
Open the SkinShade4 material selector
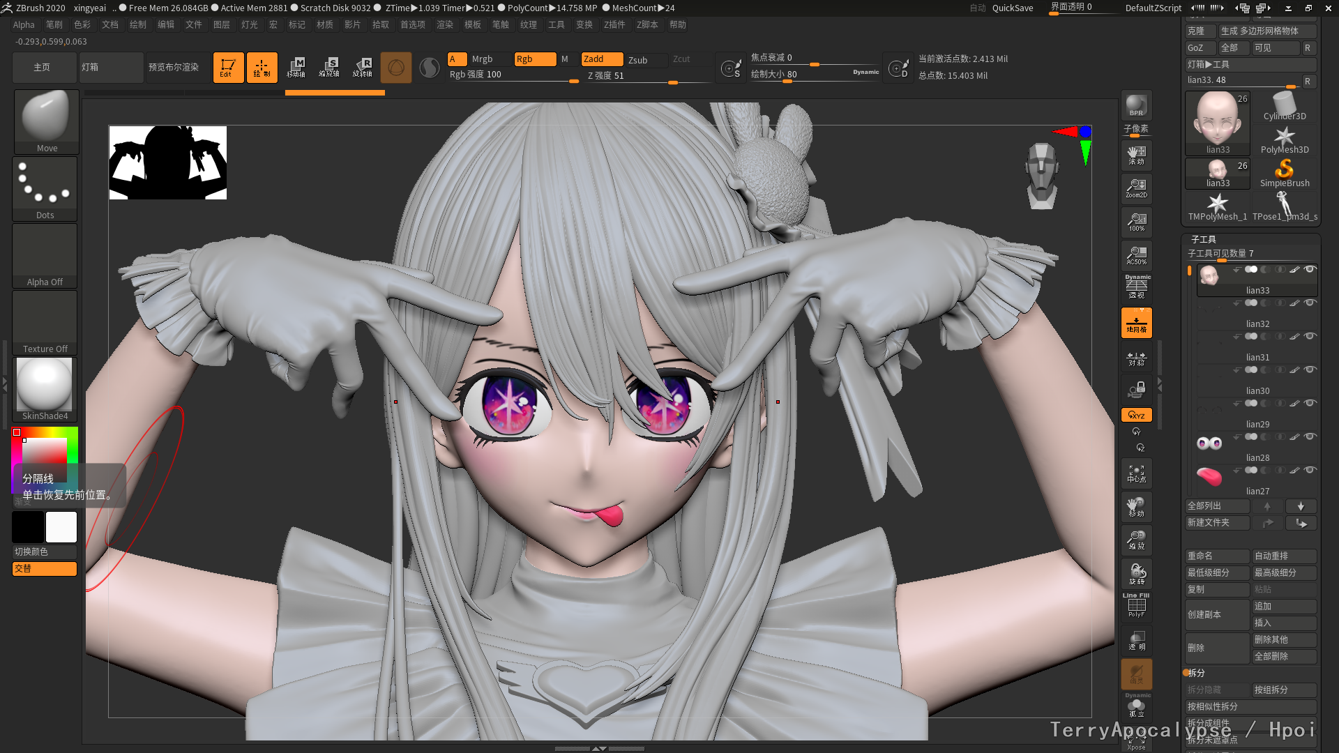click(45, 389)
